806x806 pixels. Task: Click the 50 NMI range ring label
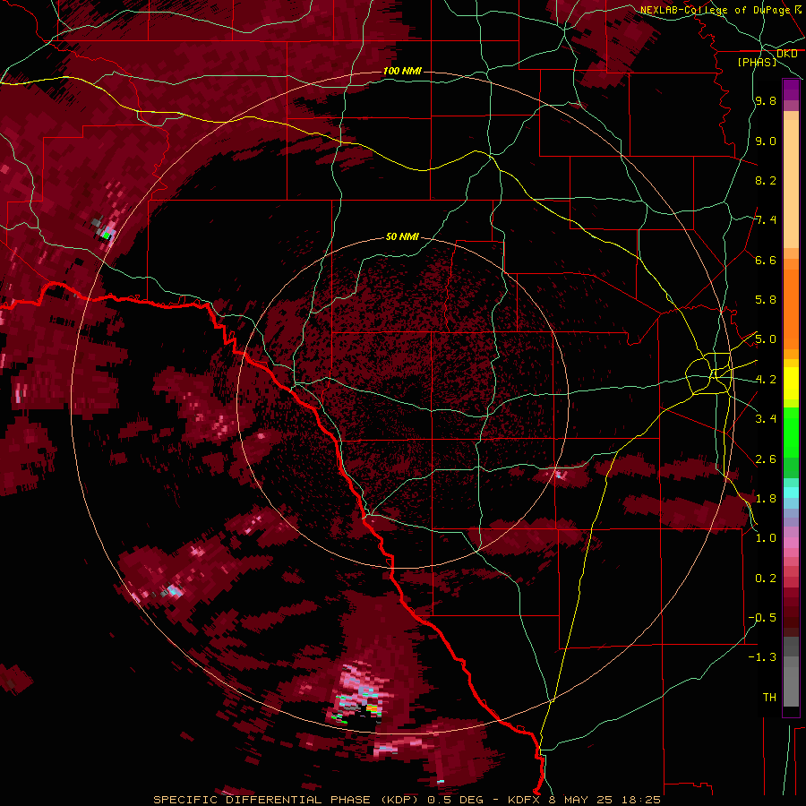coord(402,236)
